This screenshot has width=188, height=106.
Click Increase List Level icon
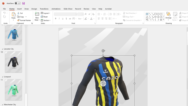(114, 14)
